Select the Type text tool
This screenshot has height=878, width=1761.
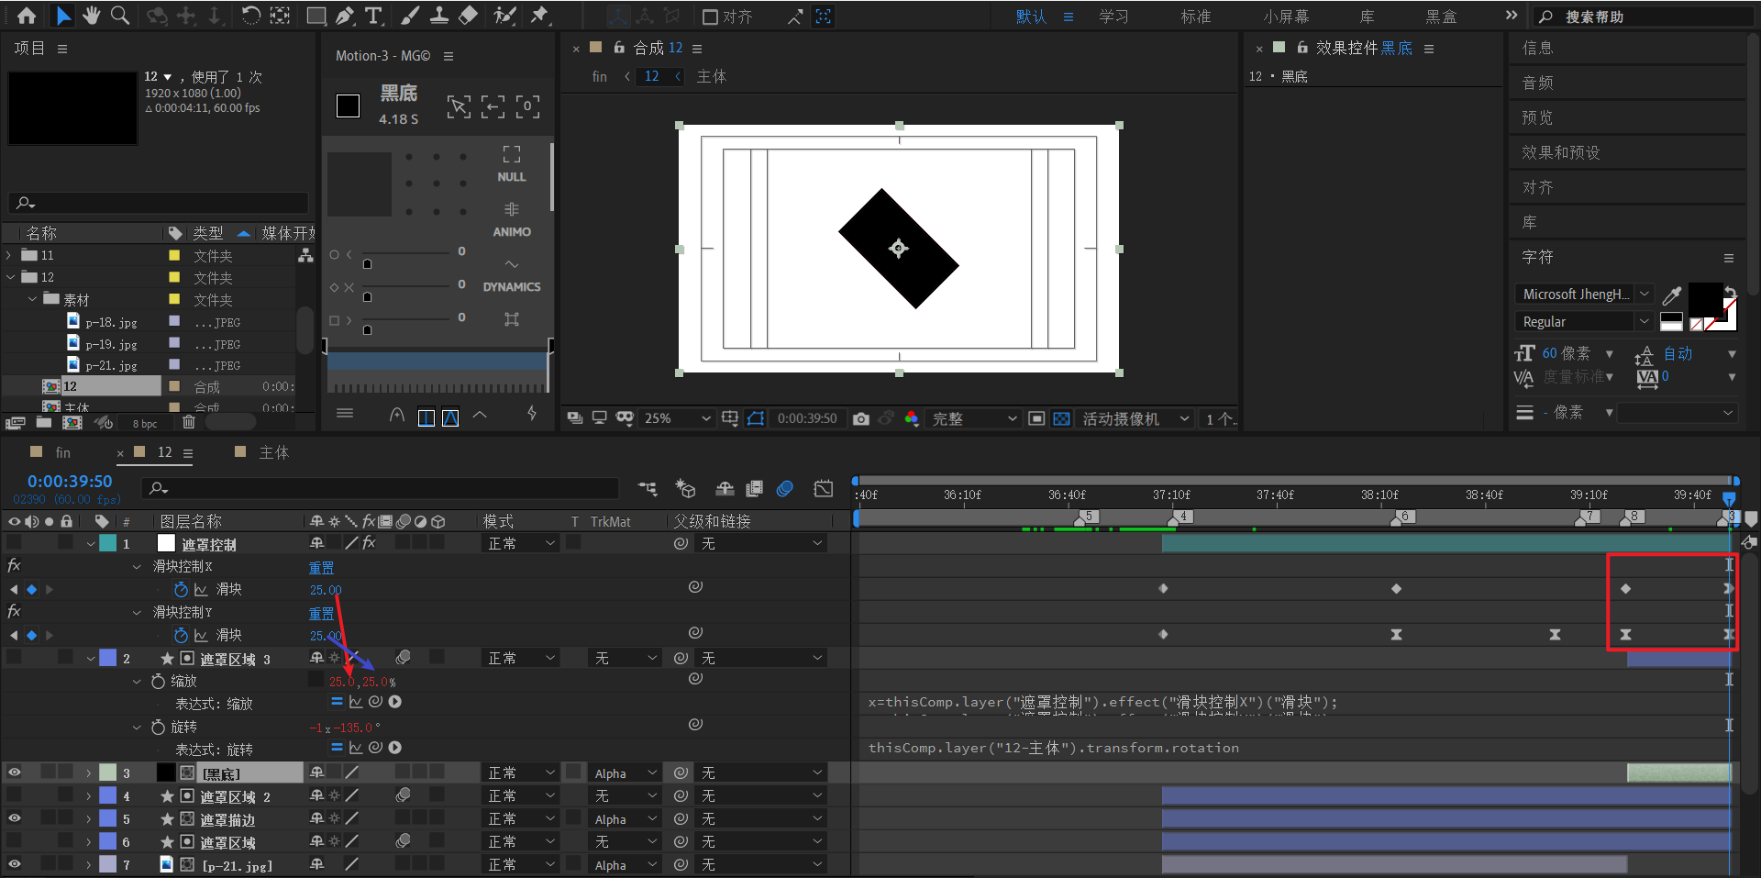(373, 16)
